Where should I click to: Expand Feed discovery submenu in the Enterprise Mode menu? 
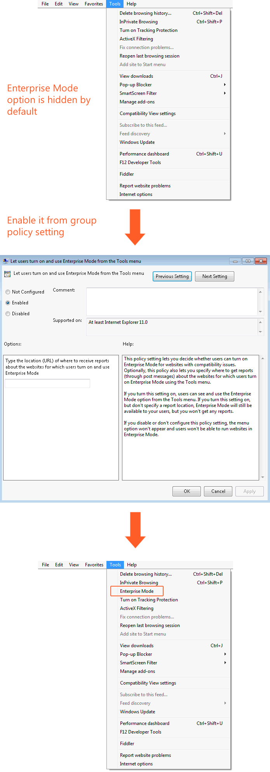click(x=225, y=703)
